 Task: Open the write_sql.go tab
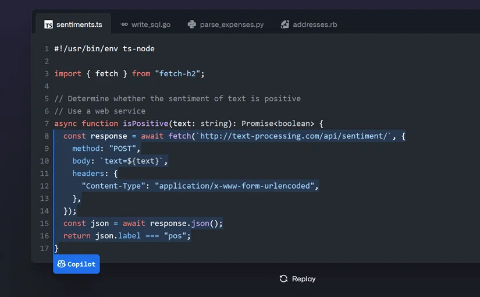pyautogui.click(x=145, y=24)
